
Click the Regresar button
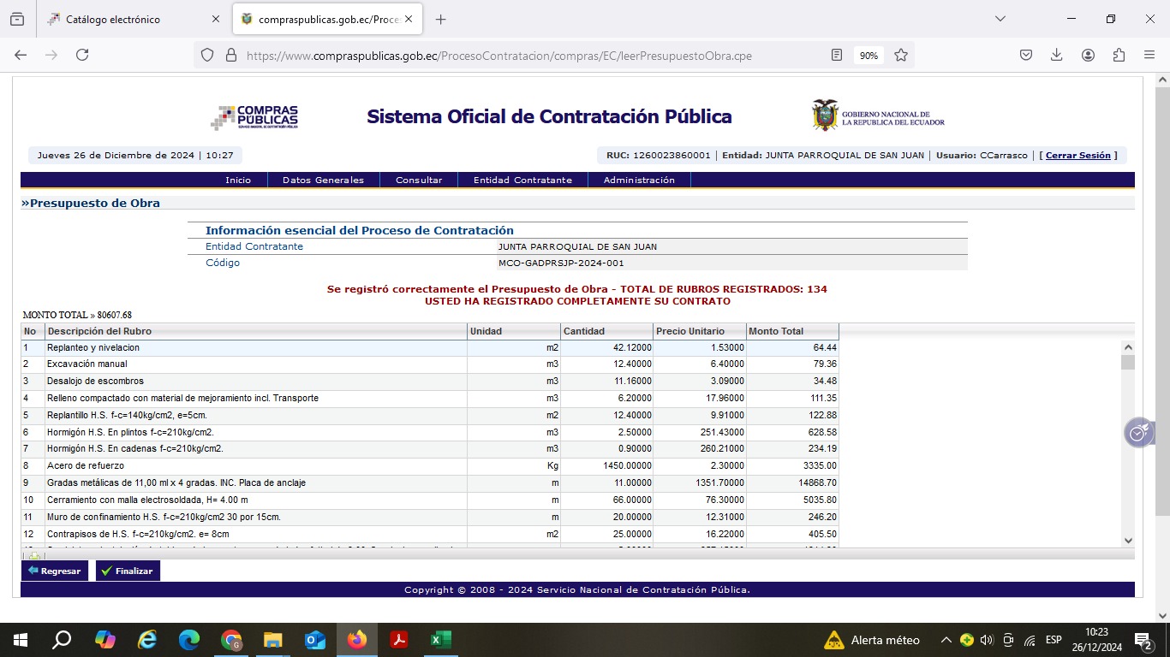tap(55, 571)
